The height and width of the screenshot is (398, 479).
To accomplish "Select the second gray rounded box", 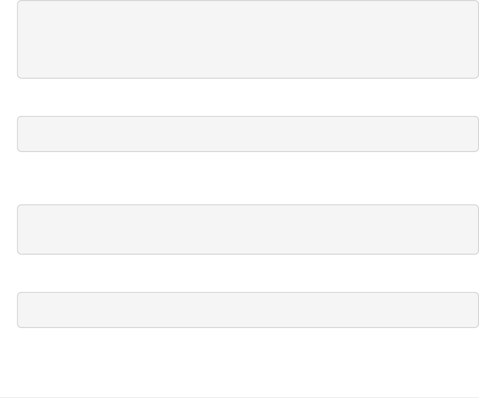I will 248,134.
